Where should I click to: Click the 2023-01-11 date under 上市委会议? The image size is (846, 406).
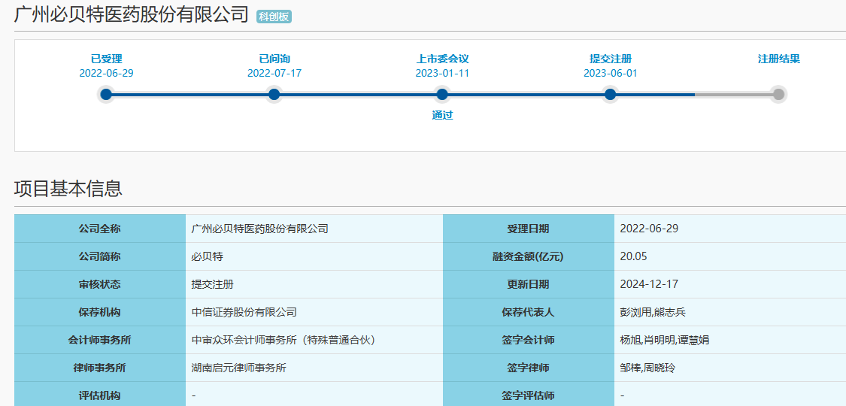pos(442,73)
